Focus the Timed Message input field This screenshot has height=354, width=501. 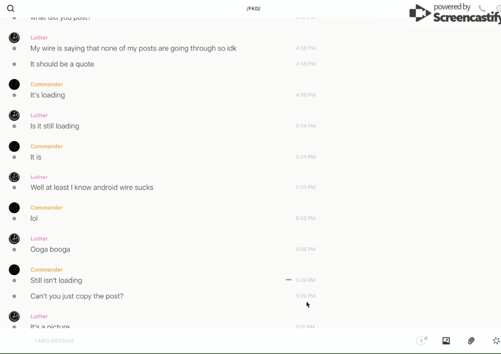click(x=152, y=341)
